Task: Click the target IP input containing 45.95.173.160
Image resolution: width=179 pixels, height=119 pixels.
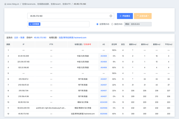Action: click(x=71, y=16)
